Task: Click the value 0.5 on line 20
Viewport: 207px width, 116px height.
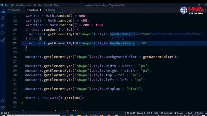Action: 70,30
